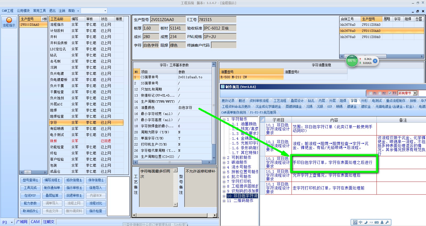Click the 终端客户代码 input field
This screenshot has height=226, width=426.
click(x=224, y=45)
